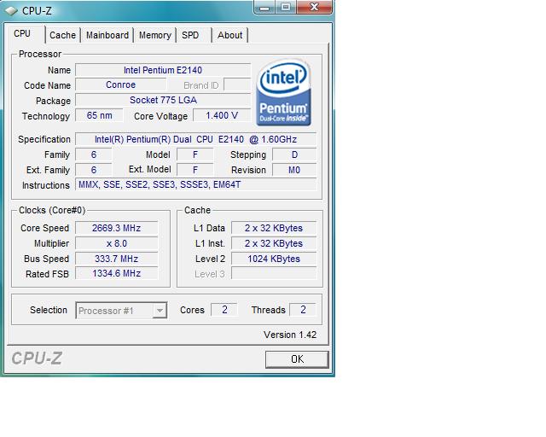This screenshot has width=546, height=437.
Task: Click the Specification field with E2140 @ 1.60GHz
Action: coord(195,139)
